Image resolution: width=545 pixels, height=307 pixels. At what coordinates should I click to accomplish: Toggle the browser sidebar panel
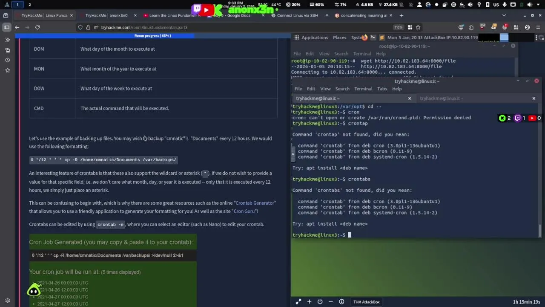coord(7,27)
